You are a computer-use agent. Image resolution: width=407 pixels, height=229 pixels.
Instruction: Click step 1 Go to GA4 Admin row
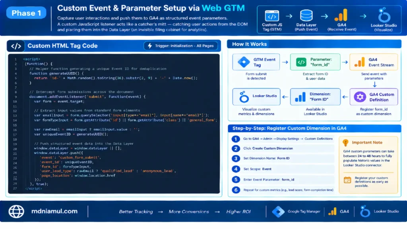pos(283,139)
